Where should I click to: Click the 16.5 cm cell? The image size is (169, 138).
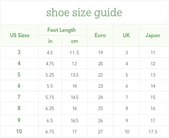point(75,121)
